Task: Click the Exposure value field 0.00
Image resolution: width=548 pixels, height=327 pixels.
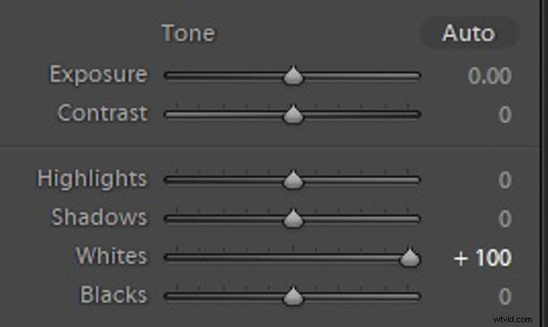Action: click(489, 76)
